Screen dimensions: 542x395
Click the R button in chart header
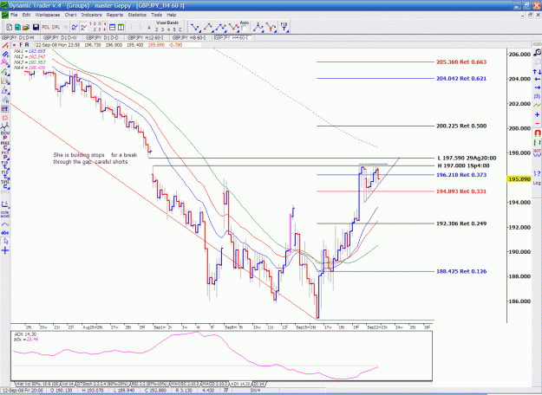coord(27,45)
